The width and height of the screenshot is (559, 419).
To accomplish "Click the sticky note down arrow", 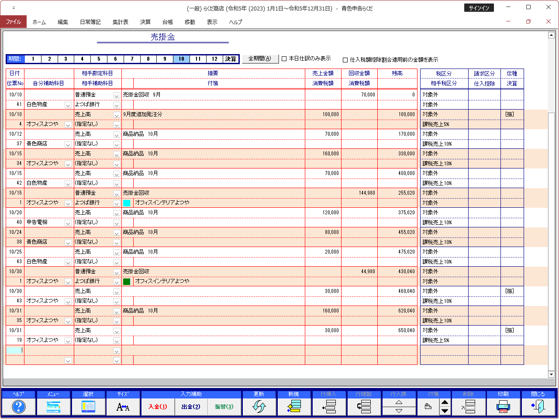I will click(445, 411).
